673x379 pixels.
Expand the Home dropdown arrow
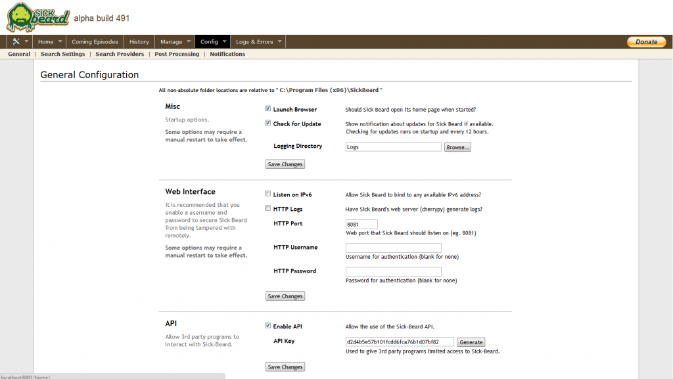pyautogui.click(x=60, y=41)
